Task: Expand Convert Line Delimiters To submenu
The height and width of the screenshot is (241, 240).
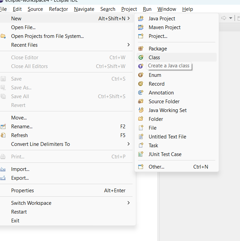Action: pyautogui.click(x=128, y=144)
